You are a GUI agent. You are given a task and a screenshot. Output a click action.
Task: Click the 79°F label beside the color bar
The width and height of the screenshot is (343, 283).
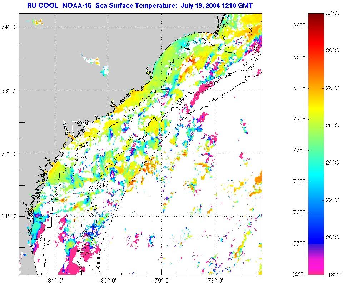tap(299, 119)
